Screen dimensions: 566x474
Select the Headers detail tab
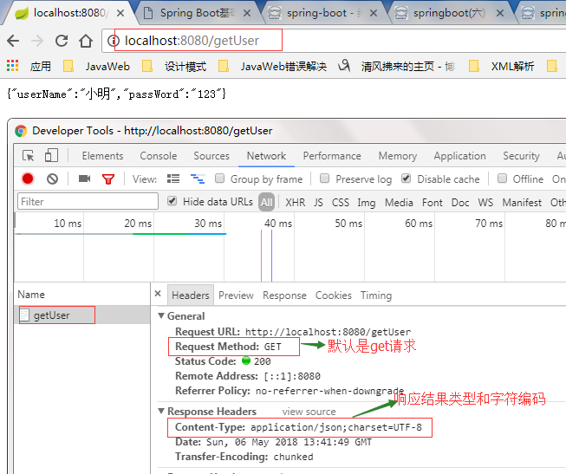tap(190, 295)
